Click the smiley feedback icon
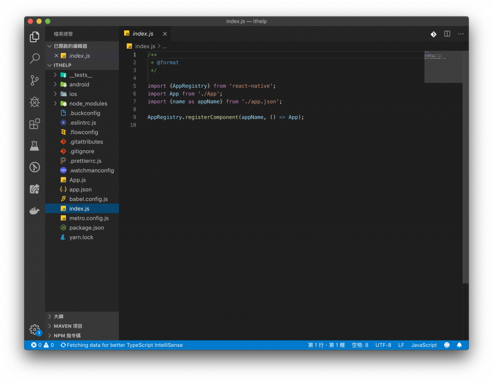493x382 pixels. pos(447,345)
